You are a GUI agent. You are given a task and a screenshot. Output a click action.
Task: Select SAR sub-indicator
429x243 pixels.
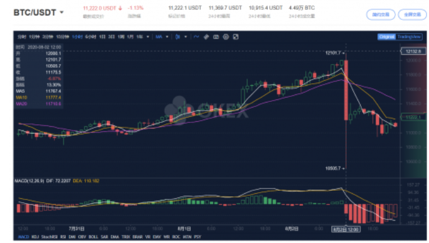[104, 237]
